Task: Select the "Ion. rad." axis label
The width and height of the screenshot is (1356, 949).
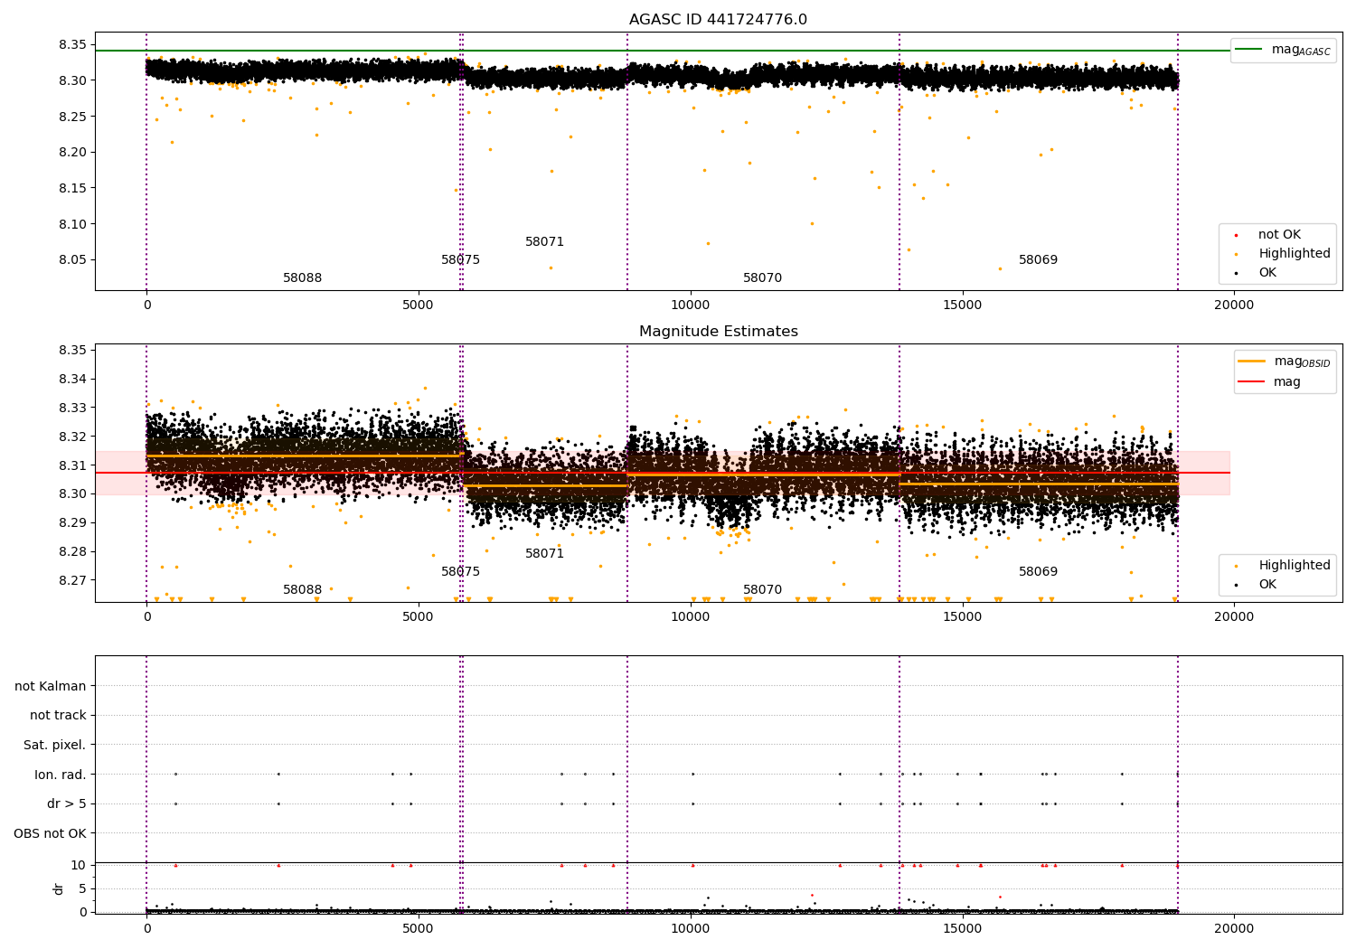Action: tap(61, 775)
